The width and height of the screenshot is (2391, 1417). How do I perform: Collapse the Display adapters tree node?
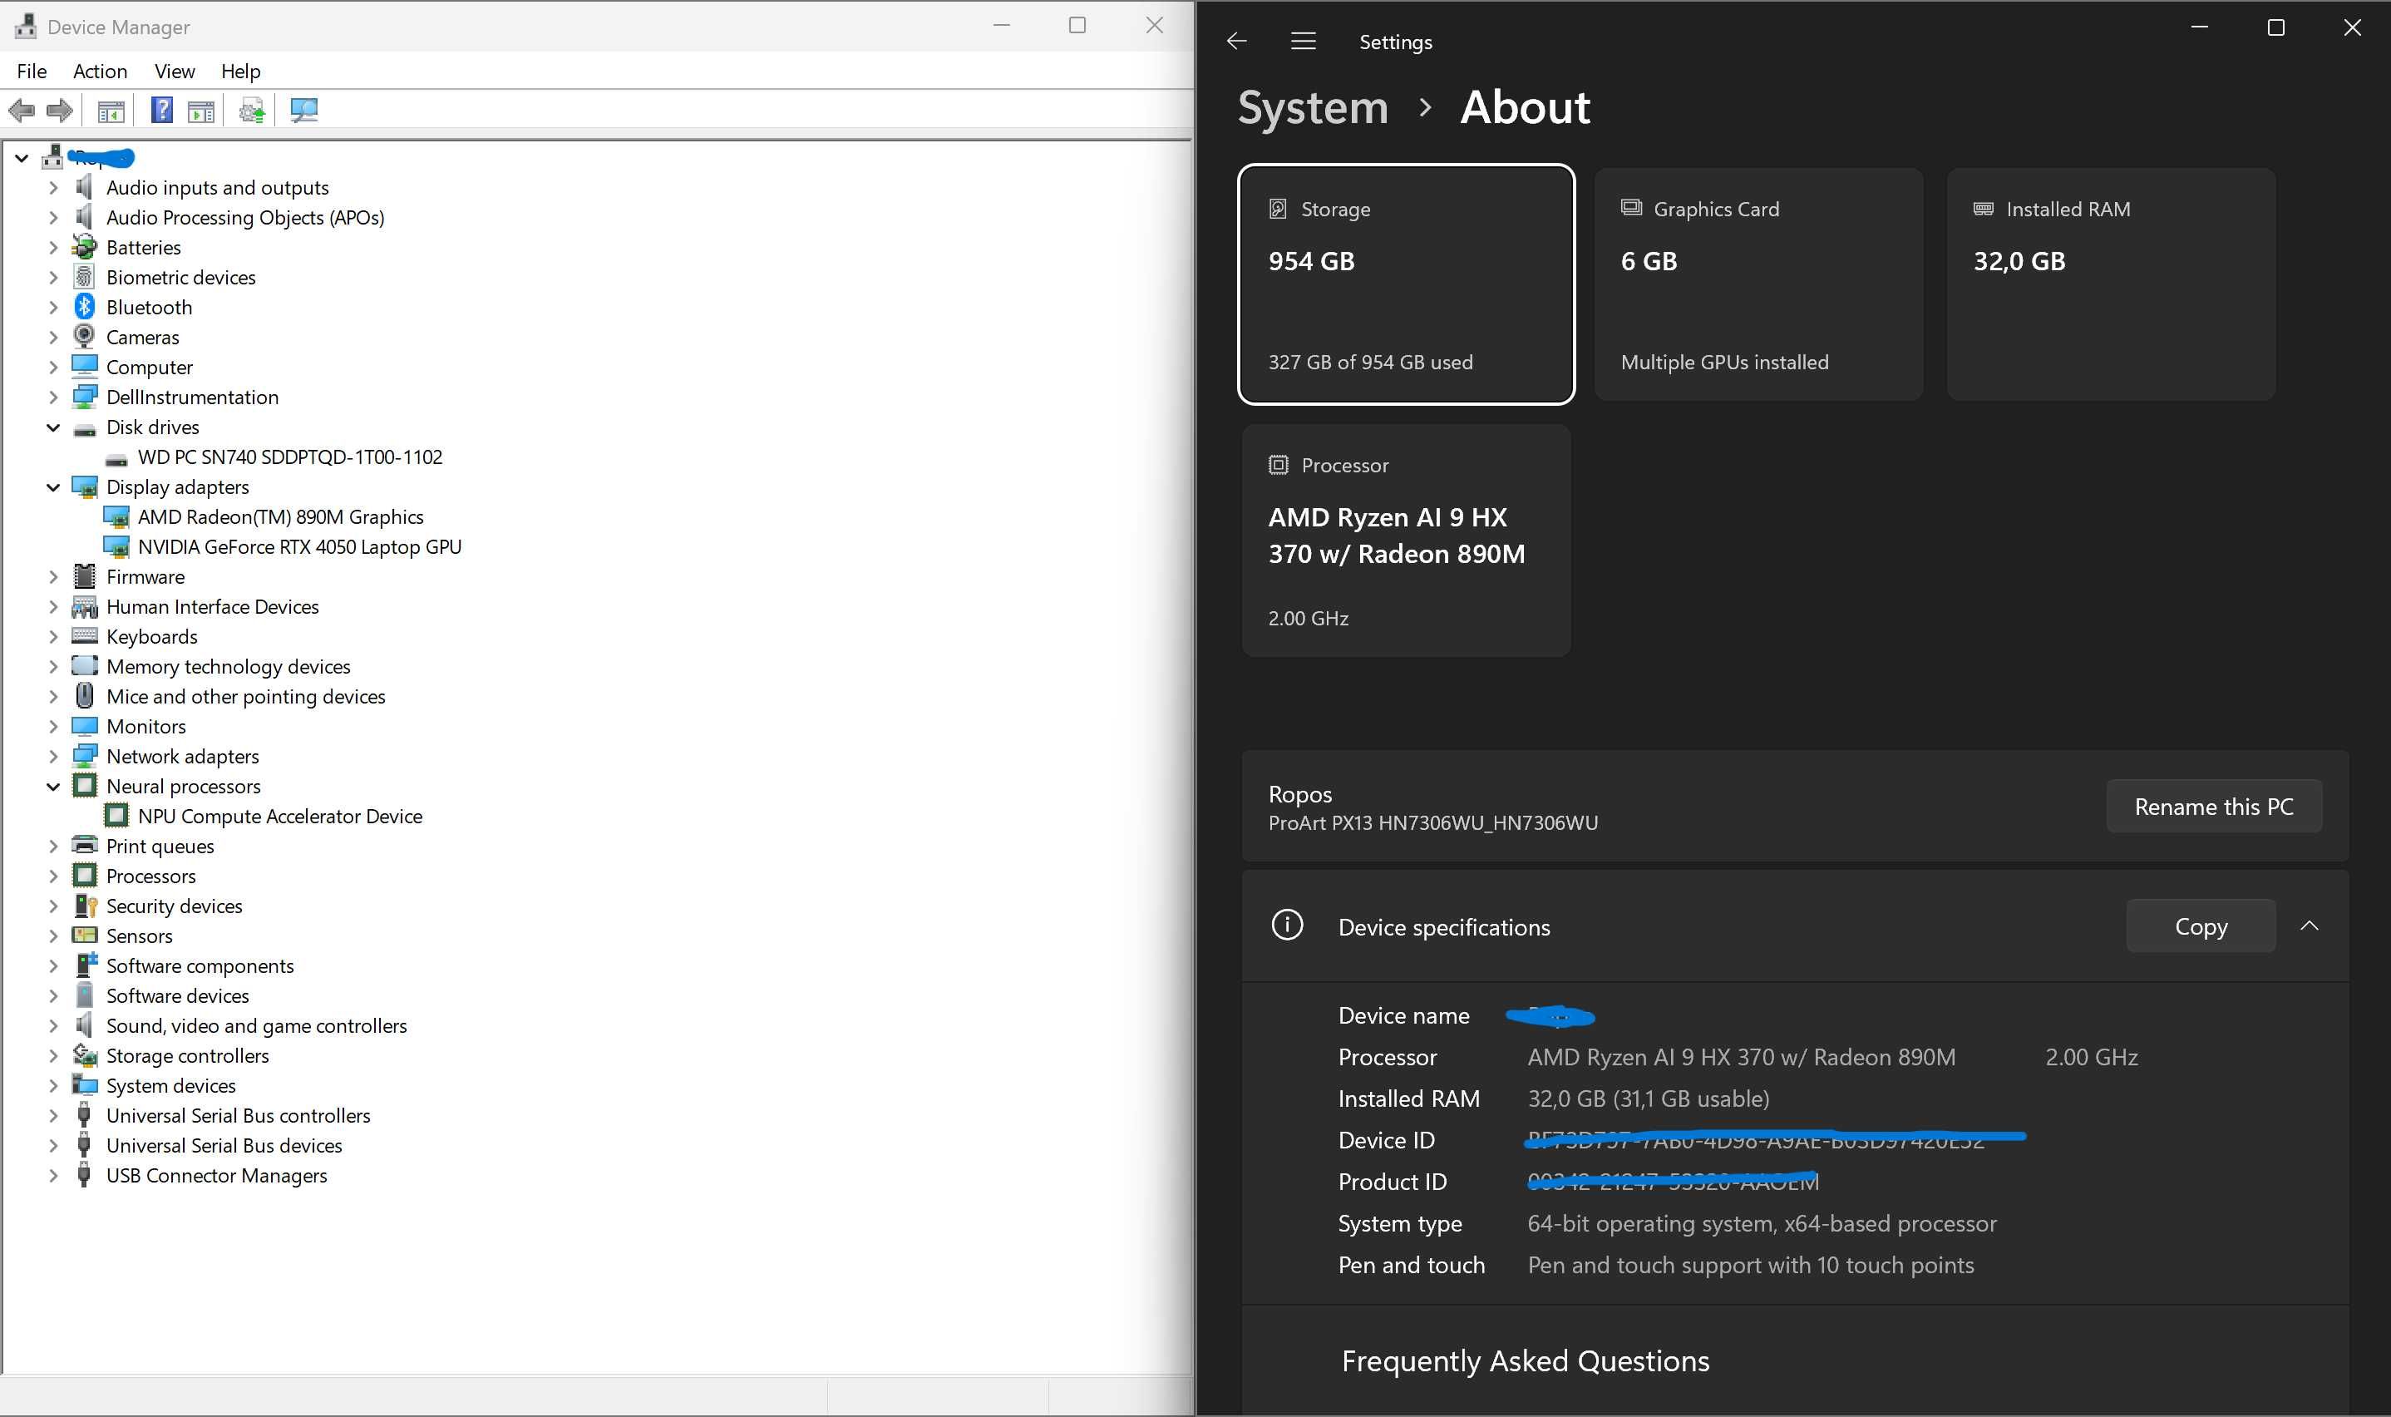coord(53,487)
